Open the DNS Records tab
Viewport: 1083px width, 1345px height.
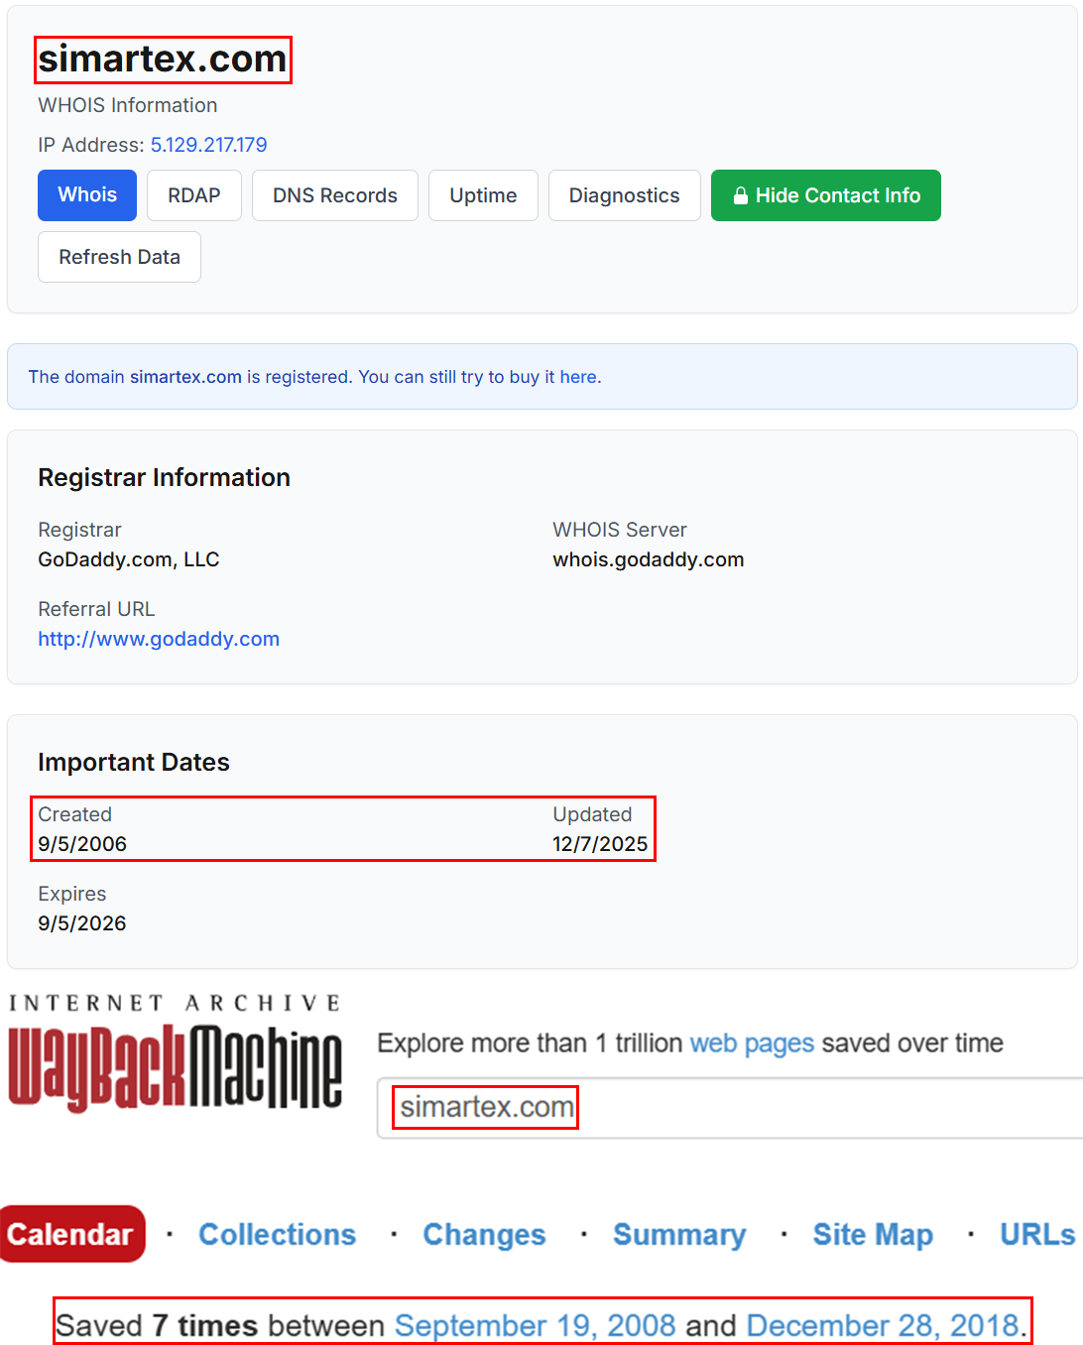point(334,195)
